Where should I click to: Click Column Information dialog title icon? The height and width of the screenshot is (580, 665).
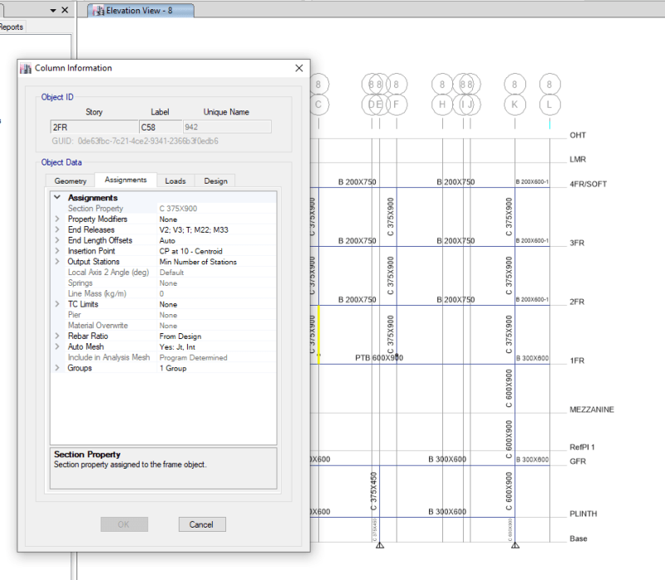tap(26, 68)
